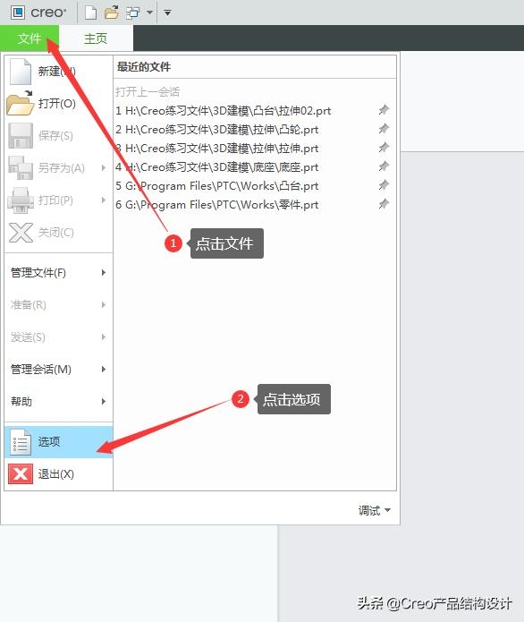Open the windows switcher icon in the top toolbar
Image resolution: width=524 pixels, height=622 pixels.
(132, 13)
